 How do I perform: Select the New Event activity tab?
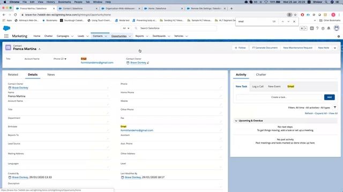(x=274, y=86)
